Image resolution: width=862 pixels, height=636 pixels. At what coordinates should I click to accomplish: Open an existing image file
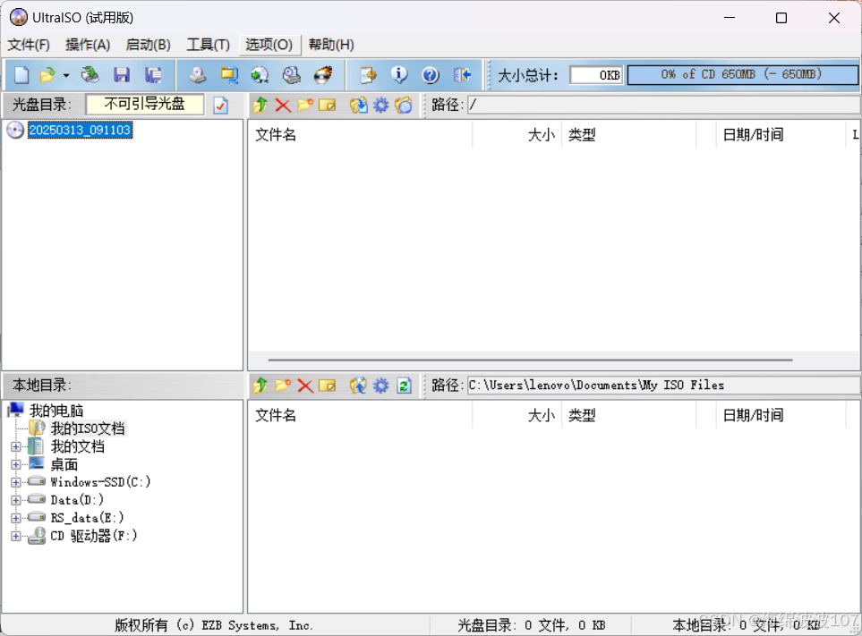click(x=47, y=75)
